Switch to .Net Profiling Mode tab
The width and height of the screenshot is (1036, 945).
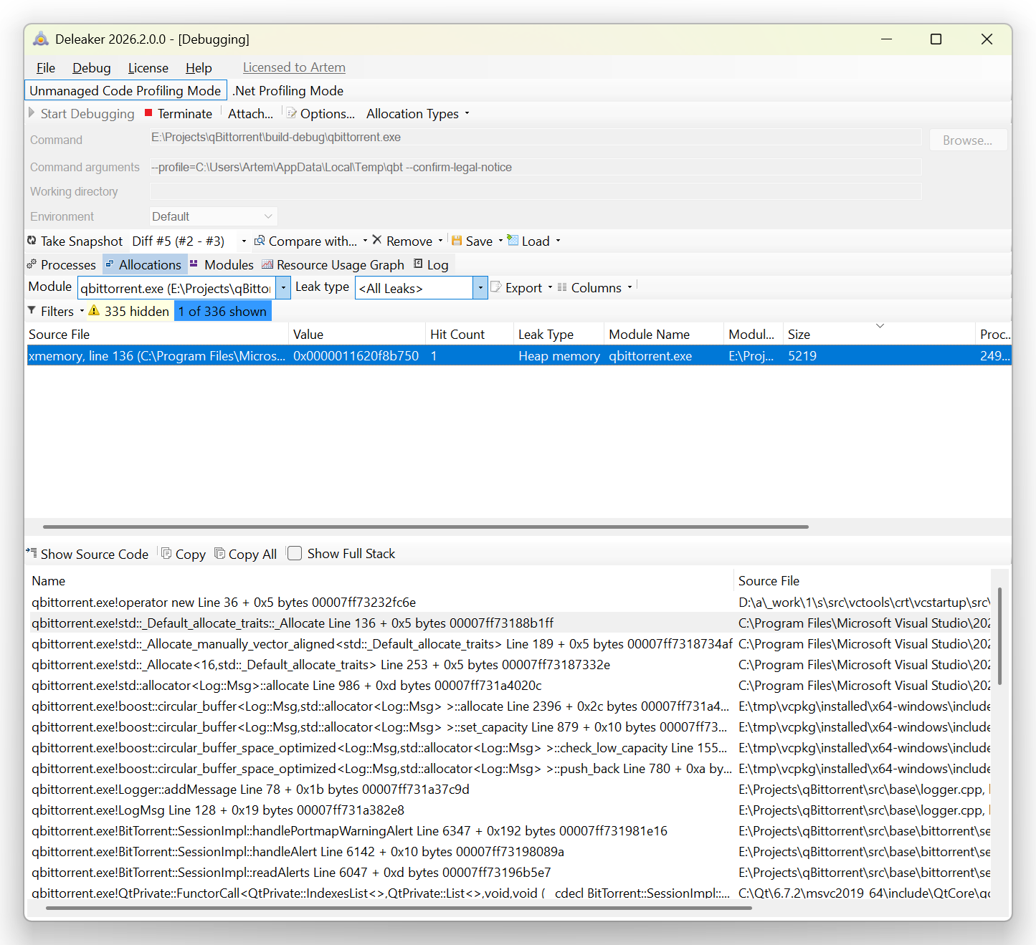coord(288,91)
